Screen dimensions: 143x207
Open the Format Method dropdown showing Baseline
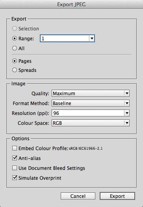(91, 103)
